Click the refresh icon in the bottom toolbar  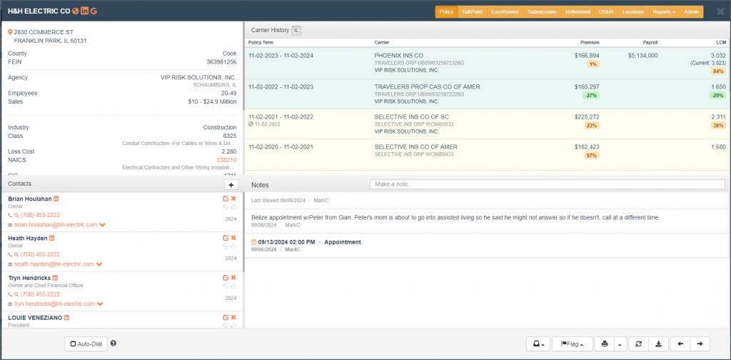[639, 344]
